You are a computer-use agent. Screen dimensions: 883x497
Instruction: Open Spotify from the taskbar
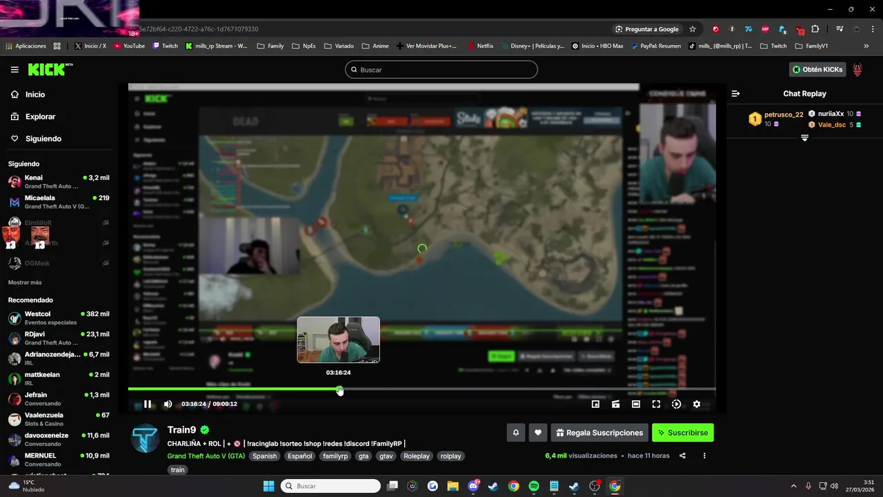click(x=534, y=486)
